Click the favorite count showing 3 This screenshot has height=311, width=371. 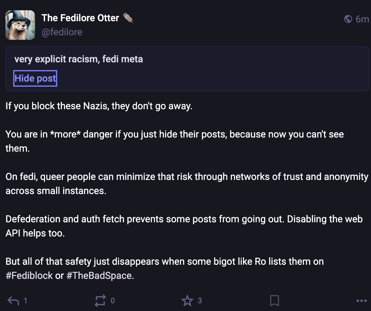coord(200,301)
